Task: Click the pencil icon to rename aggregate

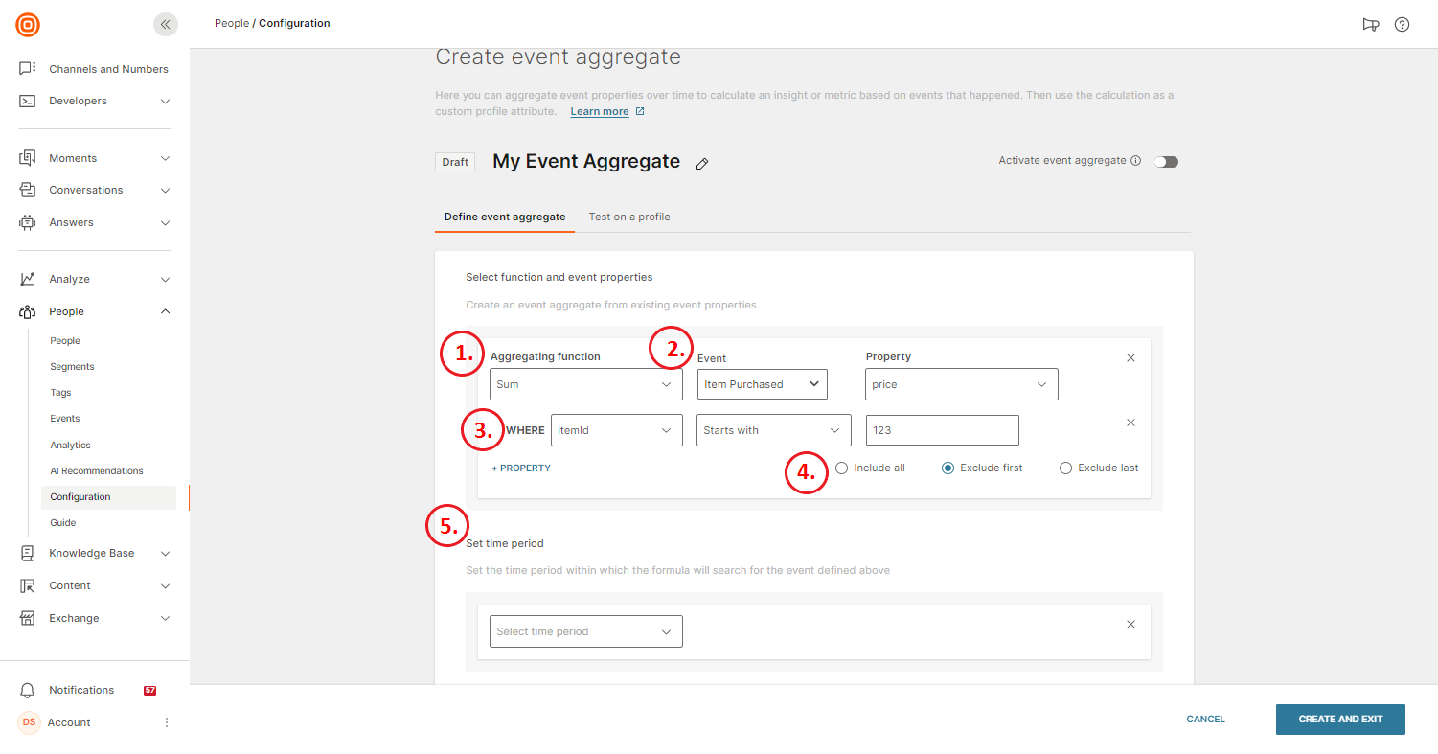Action: click(702, 164)
